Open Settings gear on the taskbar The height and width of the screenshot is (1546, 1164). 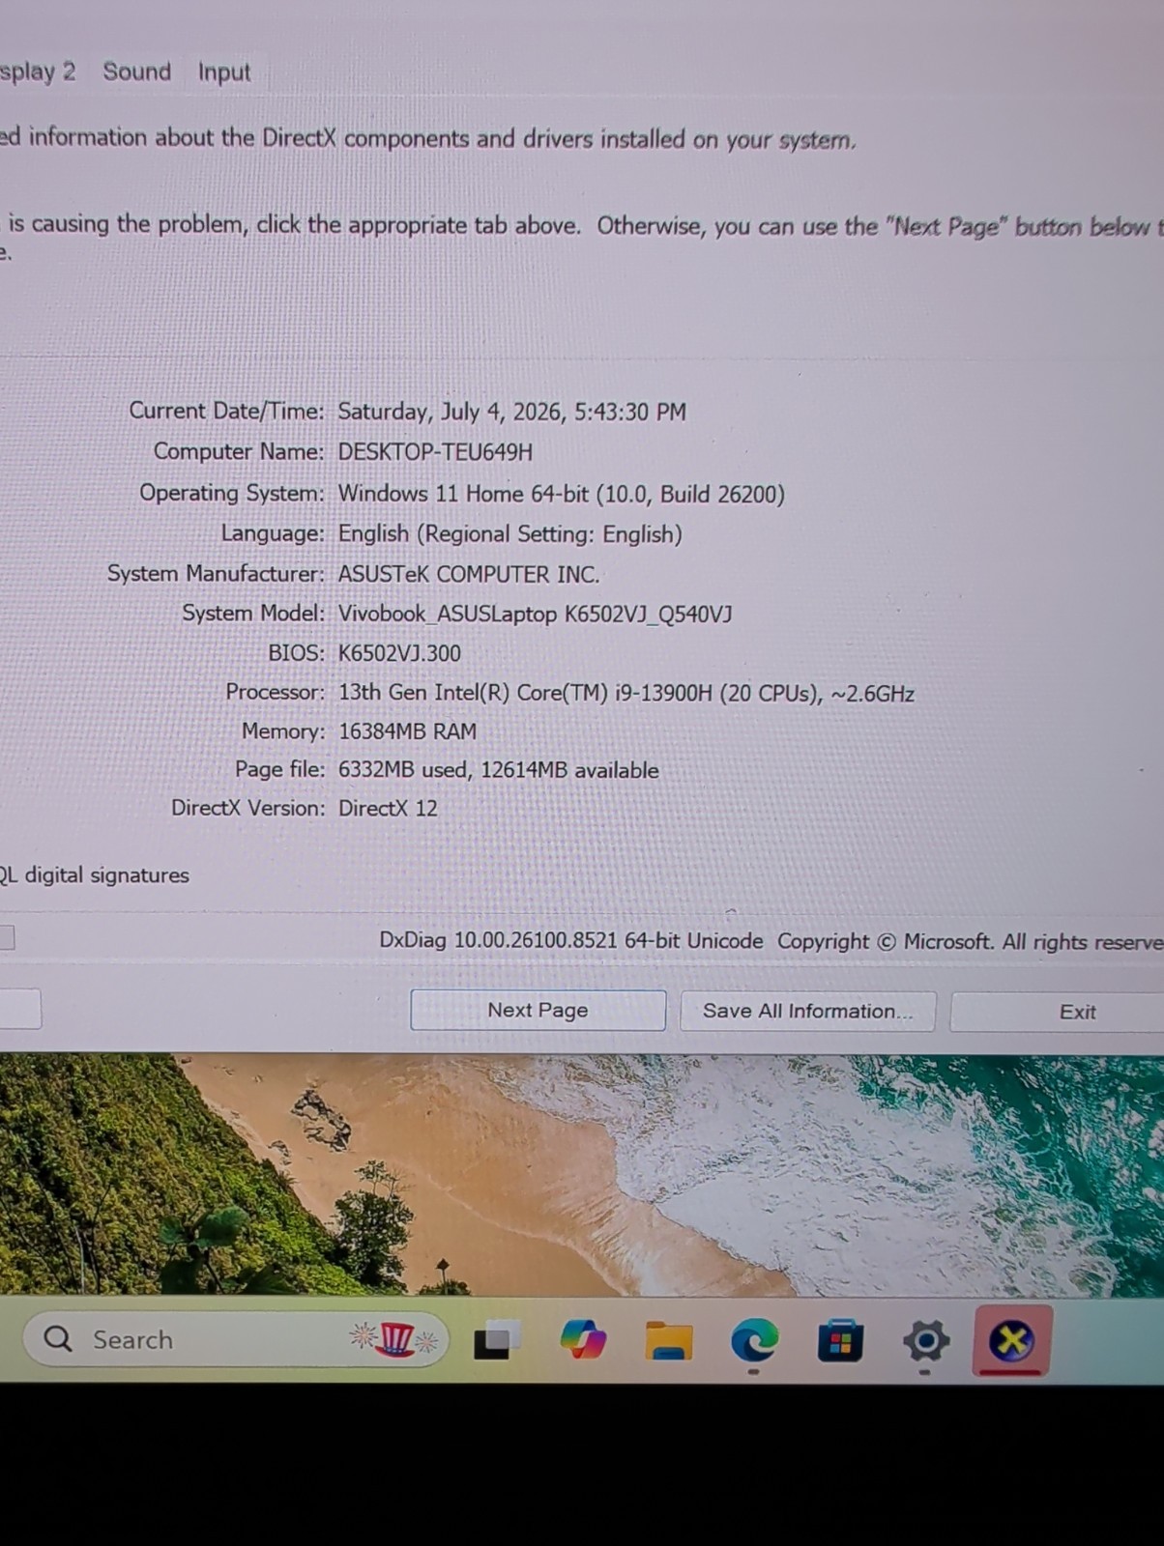925,1341
